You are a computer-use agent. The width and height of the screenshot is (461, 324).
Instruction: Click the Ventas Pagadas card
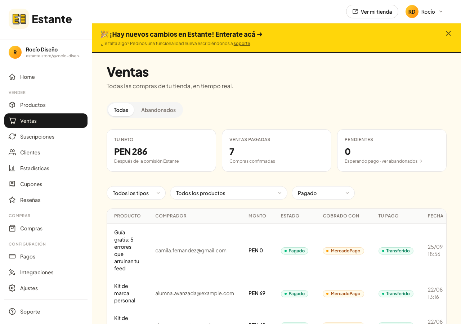[x=277, y=150]
